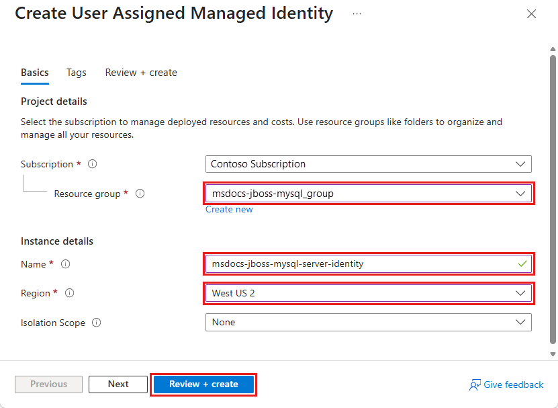Screen dimensions: 558x408
Task: Close the Create Managed Identity pane
Action: 531,14
